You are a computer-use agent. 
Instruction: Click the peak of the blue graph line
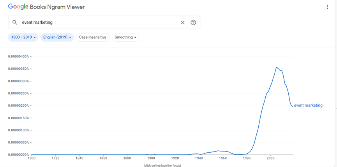pyautogui.click(x=277, y=67)
